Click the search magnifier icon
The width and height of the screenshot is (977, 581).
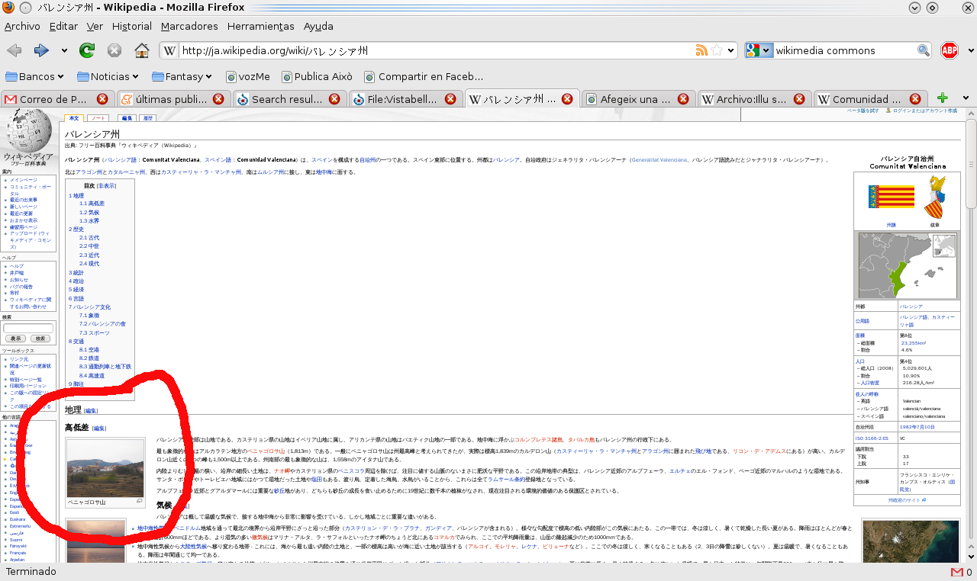924,50
